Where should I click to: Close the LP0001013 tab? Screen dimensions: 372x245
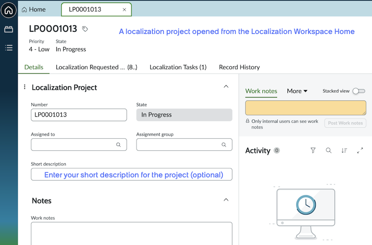[x=124, y=10]
